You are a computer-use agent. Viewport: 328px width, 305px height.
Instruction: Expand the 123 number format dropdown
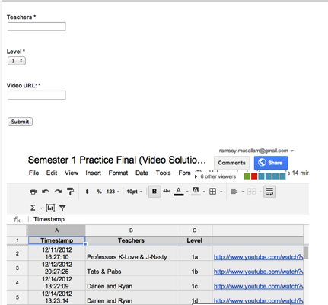coord(113,192)
